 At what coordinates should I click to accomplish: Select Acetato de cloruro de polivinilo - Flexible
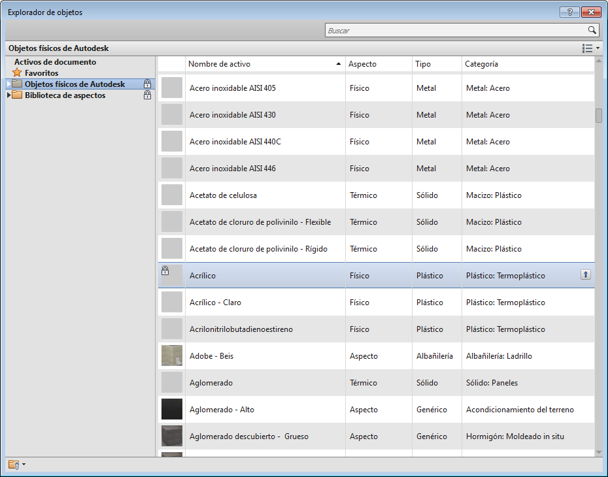coord(376,222)
